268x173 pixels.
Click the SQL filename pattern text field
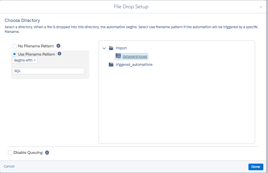click(x=49, y=71)
